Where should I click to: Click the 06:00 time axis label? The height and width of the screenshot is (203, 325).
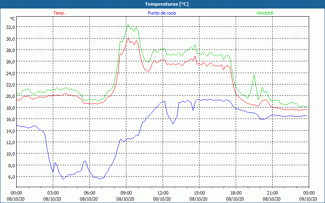pyautogui.click(x=89, y=193)
